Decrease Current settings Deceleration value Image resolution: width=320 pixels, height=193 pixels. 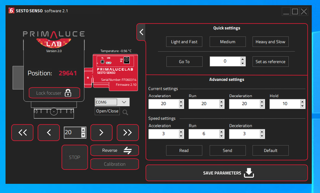pyautogui.click(x=262, y=106)
